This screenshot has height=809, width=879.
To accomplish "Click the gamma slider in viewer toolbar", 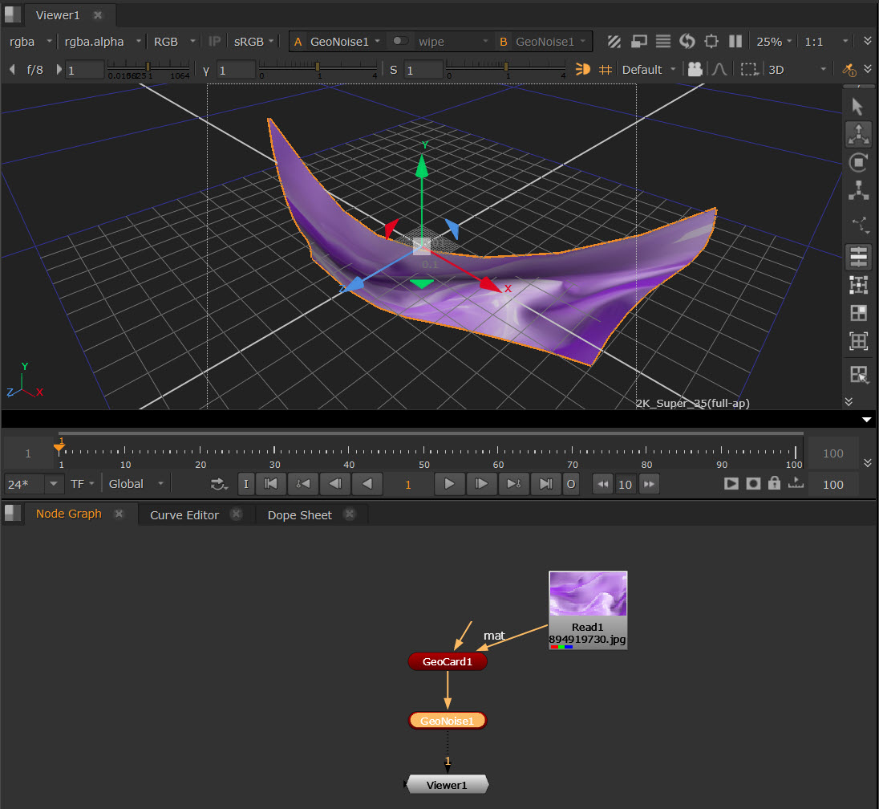I will (x=318, y=67).
